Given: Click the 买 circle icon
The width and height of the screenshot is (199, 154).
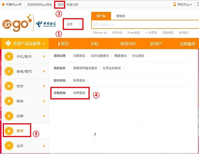Looking at the screenshot, I should 9,56.
